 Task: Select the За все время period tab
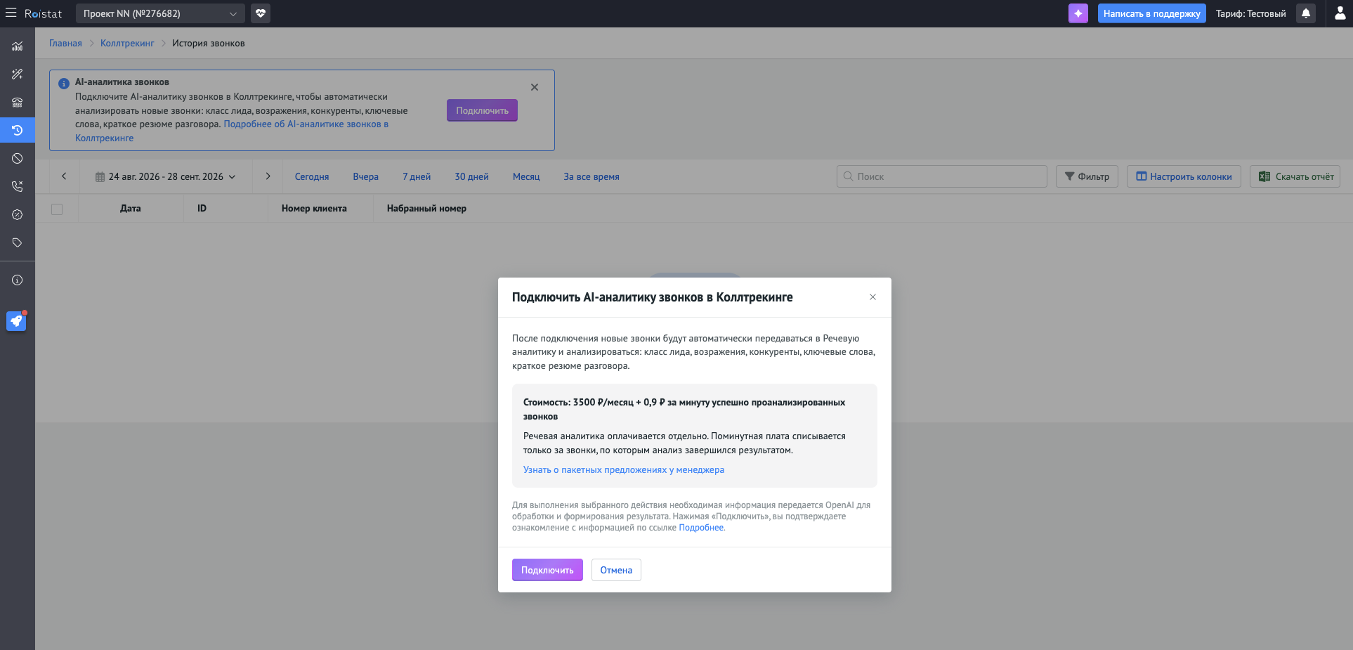click(x=591, y=177)
